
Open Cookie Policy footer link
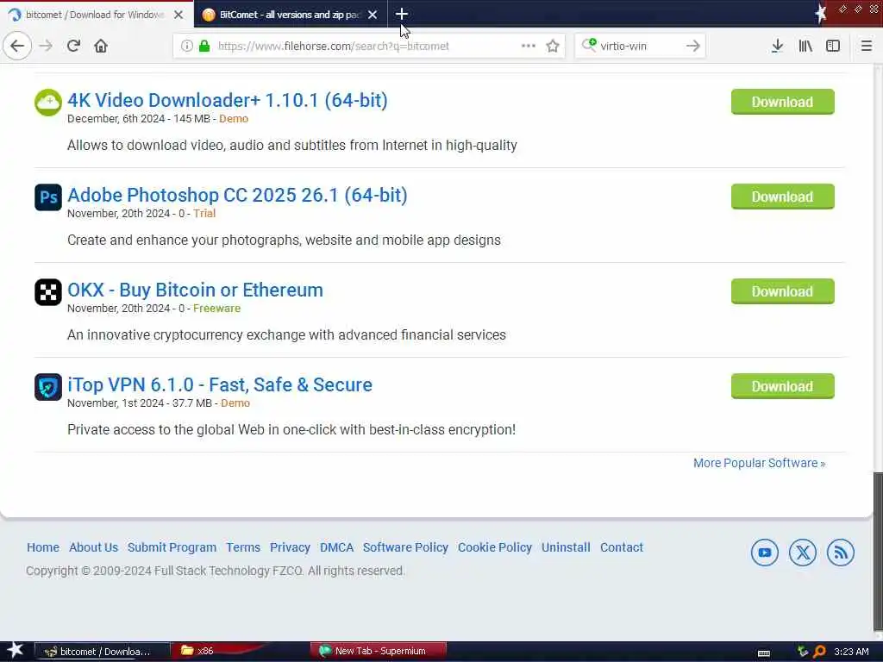tap(495, 547)
